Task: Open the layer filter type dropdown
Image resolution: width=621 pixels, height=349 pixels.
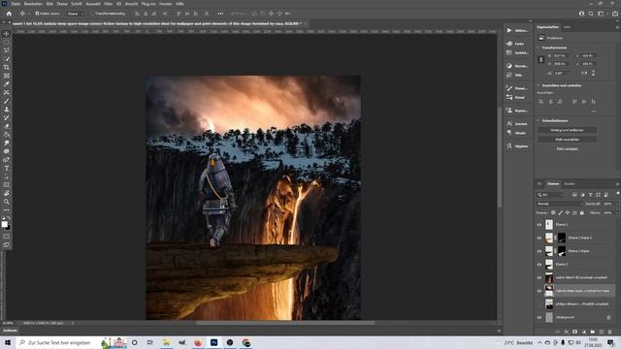Action: point(550,195)
